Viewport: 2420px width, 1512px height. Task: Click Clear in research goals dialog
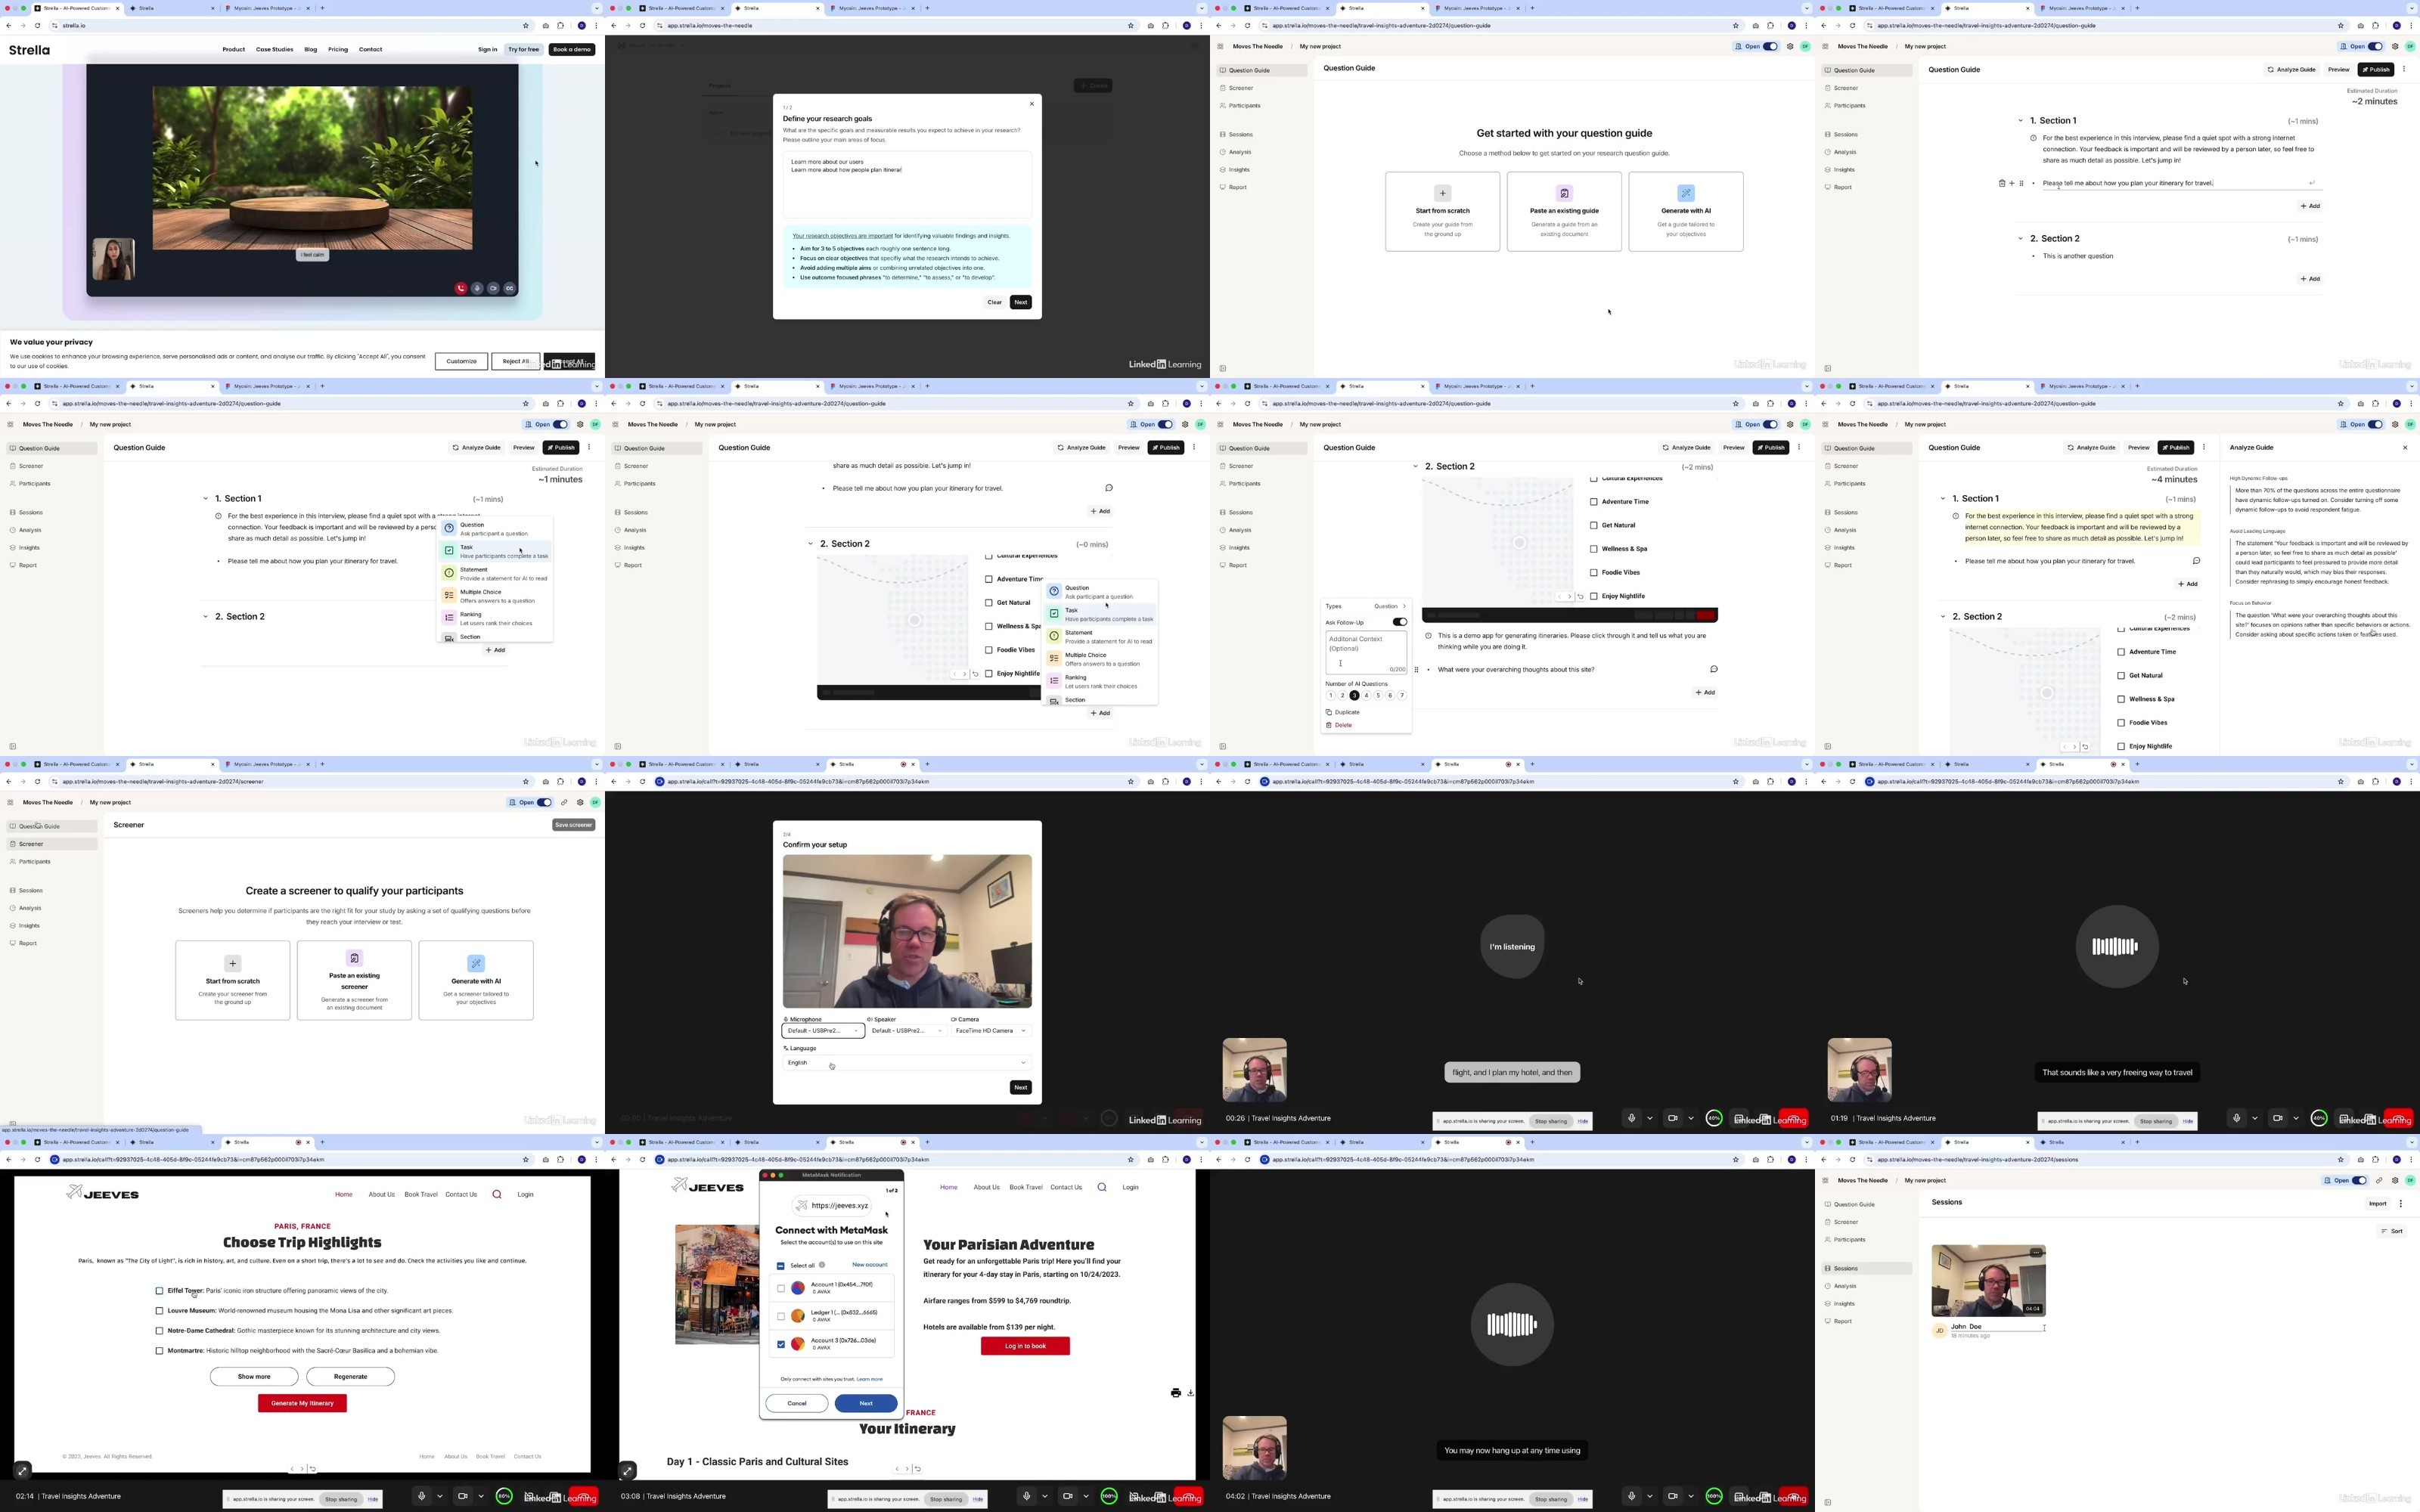(994, 302)
